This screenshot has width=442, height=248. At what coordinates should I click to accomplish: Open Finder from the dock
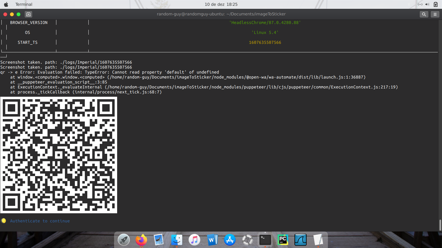point(177,240)
